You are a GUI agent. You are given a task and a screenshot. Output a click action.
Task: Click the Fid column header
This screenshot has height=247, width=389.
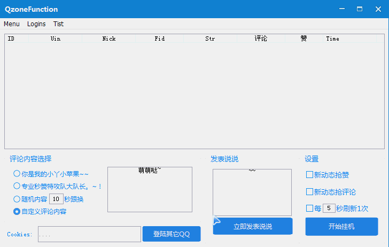click(x=160, y=38)
